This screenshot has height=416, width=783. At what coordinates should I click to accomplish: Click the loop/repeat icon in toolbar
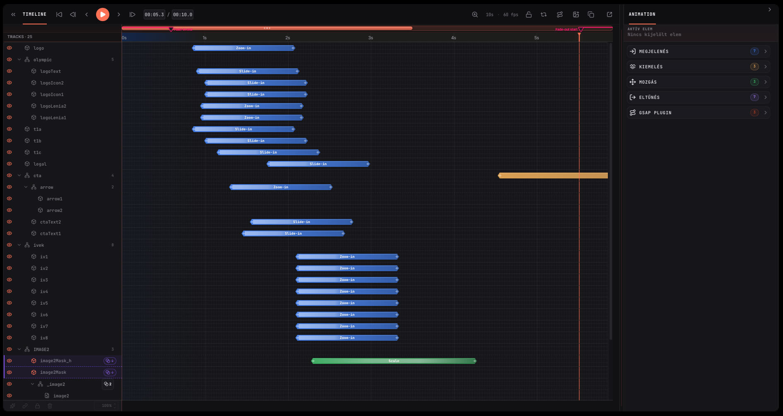[544, 14]
